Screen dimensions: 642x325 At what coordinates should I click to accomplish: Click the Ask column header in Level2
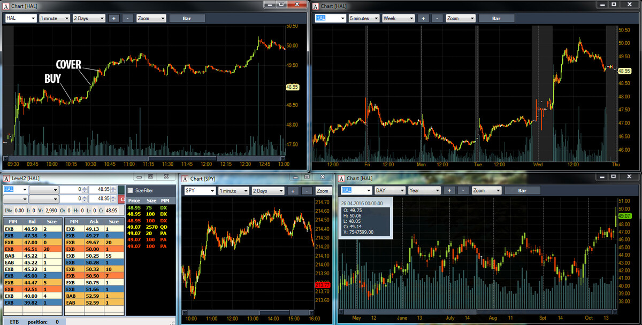pyautogui.click(x=93, y=221)
